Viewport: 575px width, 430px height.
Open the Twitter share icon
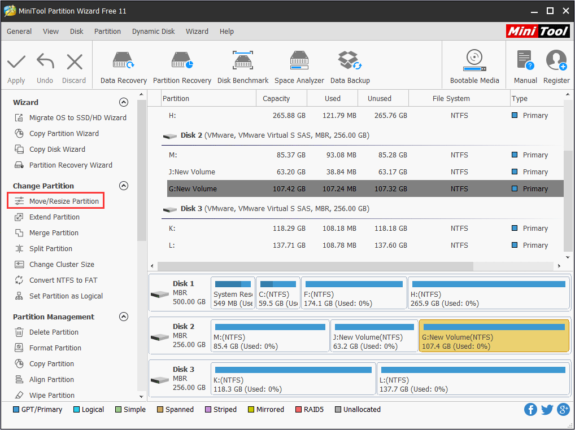(547, 410)
